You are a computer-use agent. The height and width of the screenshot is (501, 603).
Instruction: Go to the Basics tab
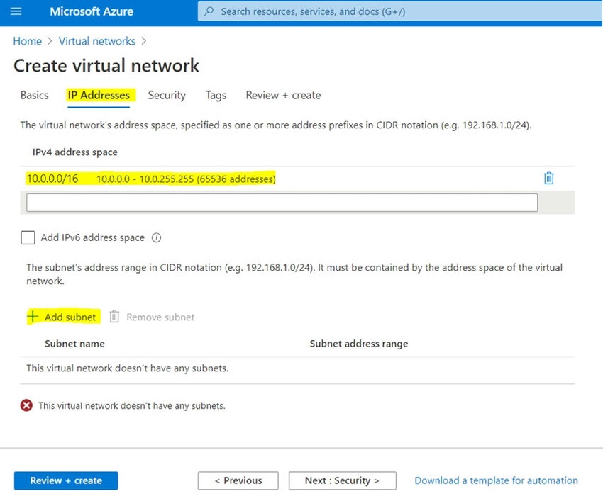tap(33, 95)
